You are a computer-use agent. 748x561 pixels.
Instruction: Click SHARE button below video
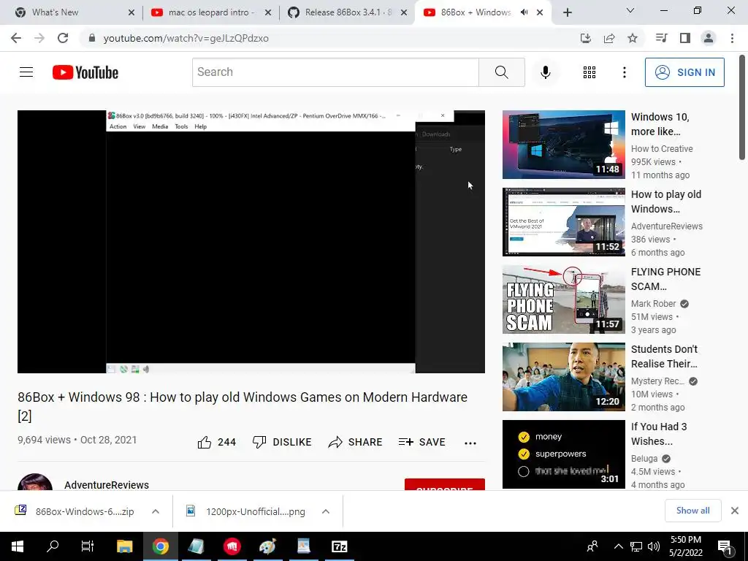click(356, 442)
